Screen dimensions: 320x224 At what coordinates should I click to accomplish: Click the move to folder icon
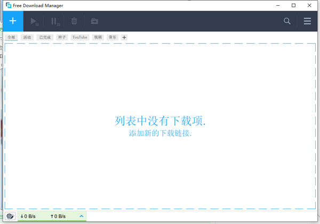click(x=94, y=21)
